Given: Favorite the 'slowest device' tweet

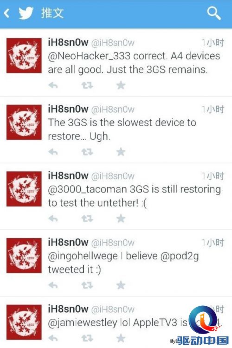Looking at the screenshot, I should [x=121, y=152].
